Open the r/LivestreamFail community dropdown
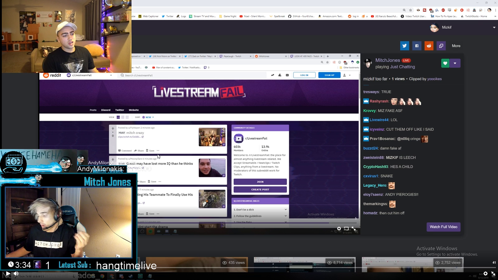Viewport: 498px width, 280px height. 90,75
